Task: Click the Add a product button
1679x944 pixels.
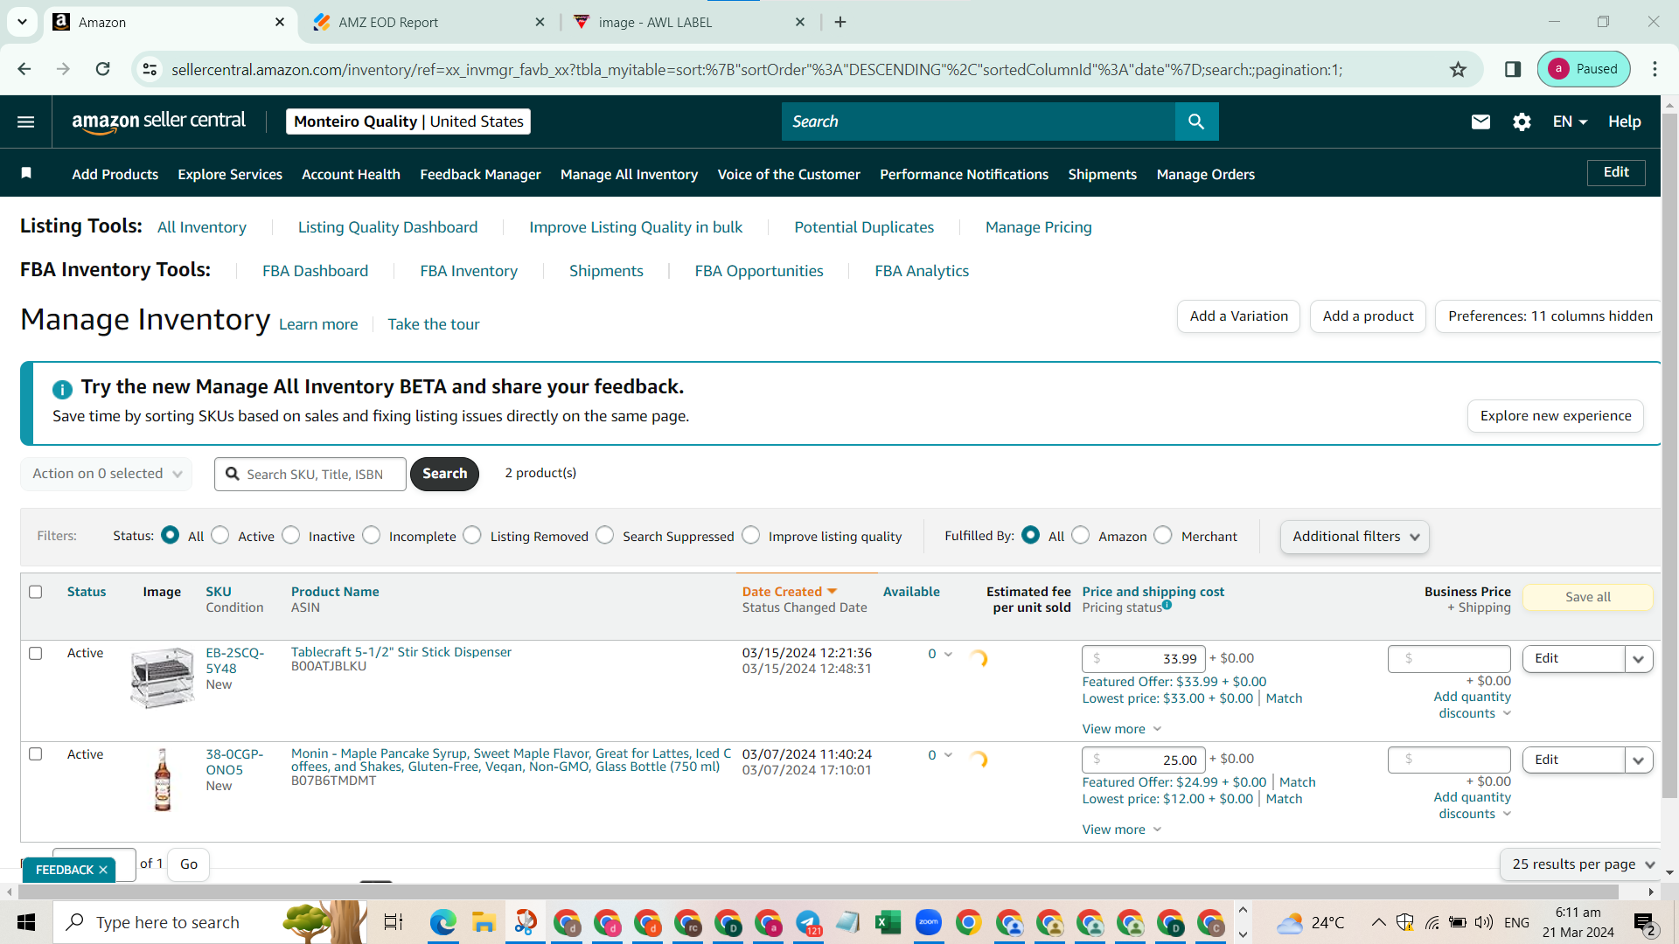Action: [1368, 316]
